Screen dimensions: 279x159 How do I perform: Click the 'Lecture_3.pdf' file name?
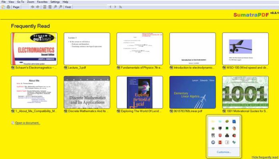coord(77,68)
